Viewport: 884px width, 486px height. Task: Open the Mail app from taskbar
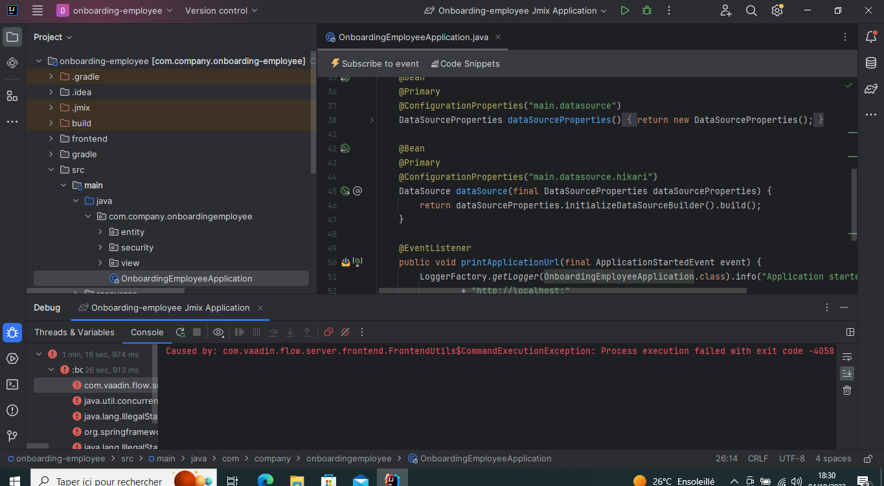click(360, 480)
